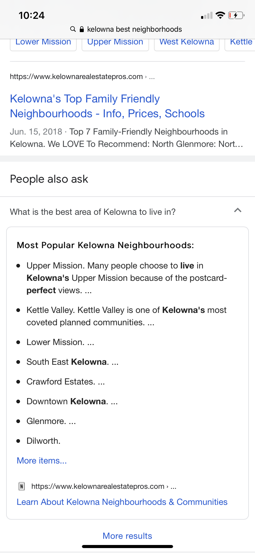255x553 pixels.
Task: Expand list via 'More items...' link
Action: (42, 460)
